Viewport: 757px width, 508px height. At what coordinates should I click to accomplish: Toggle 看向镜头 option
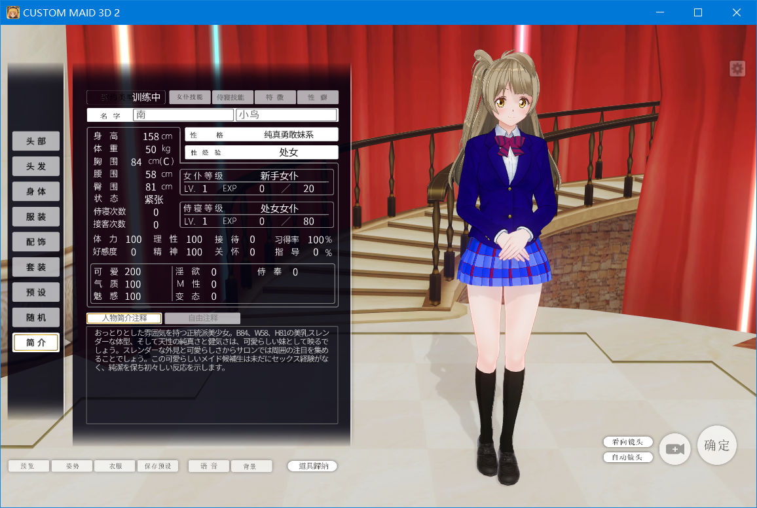click(x=627, y=442)
